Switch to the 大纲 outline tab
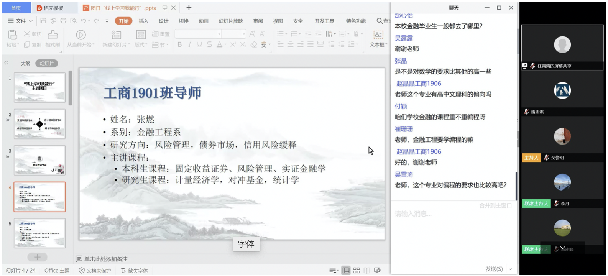This screenshot has width=608, height=276. click(25, 64)
